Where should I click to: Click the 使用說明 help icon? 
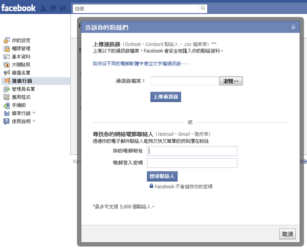pyautogui.click(x=7, y=121)
